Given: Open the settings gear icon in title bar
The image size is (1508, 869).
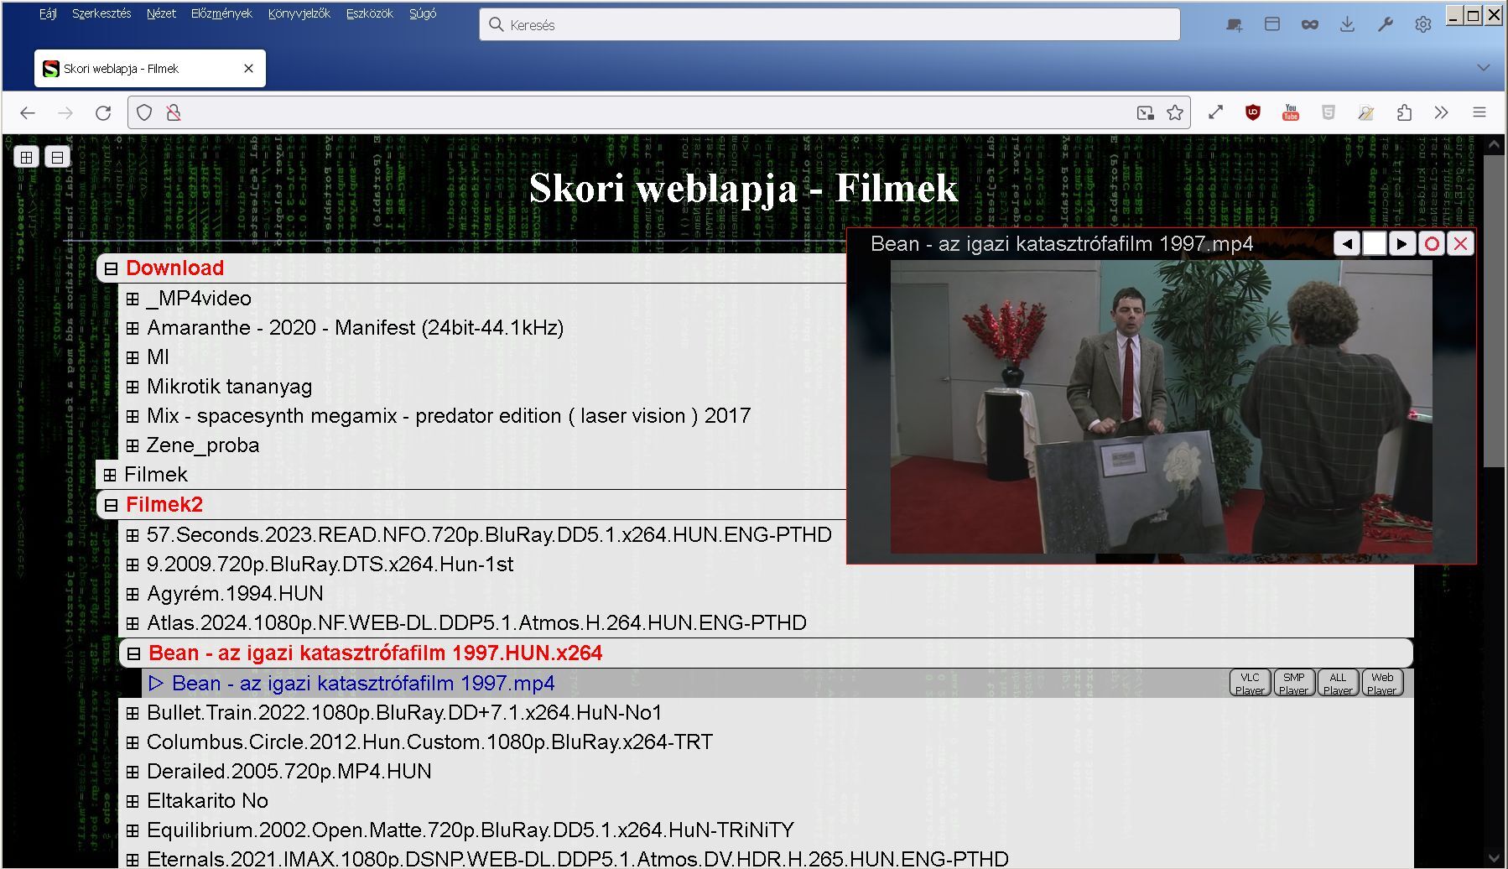Looking at the screenshot, I should pos(1422,24).
